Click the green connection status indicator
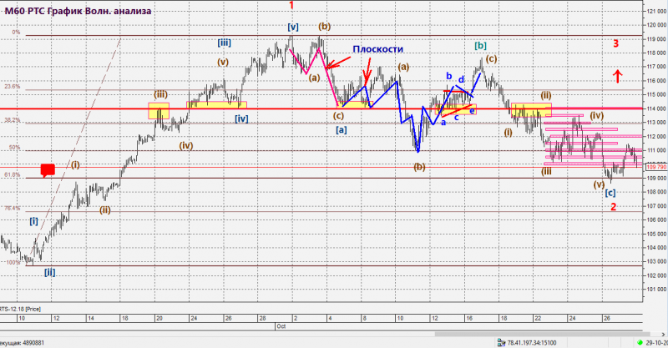 640,342
